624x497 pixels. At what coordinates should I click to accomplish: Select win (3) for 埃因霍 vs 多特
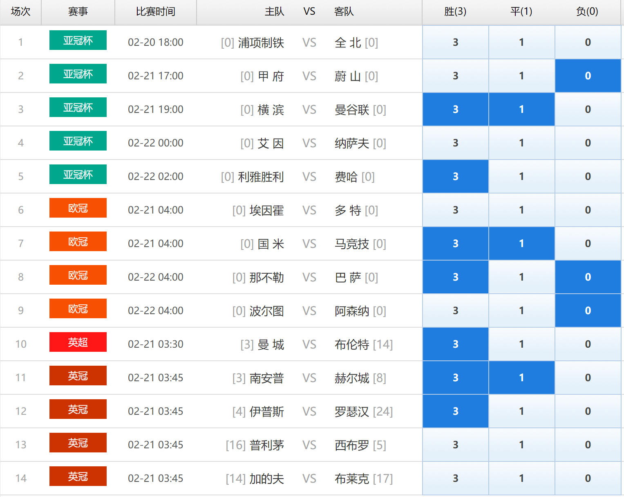click(x=456, y=210)
